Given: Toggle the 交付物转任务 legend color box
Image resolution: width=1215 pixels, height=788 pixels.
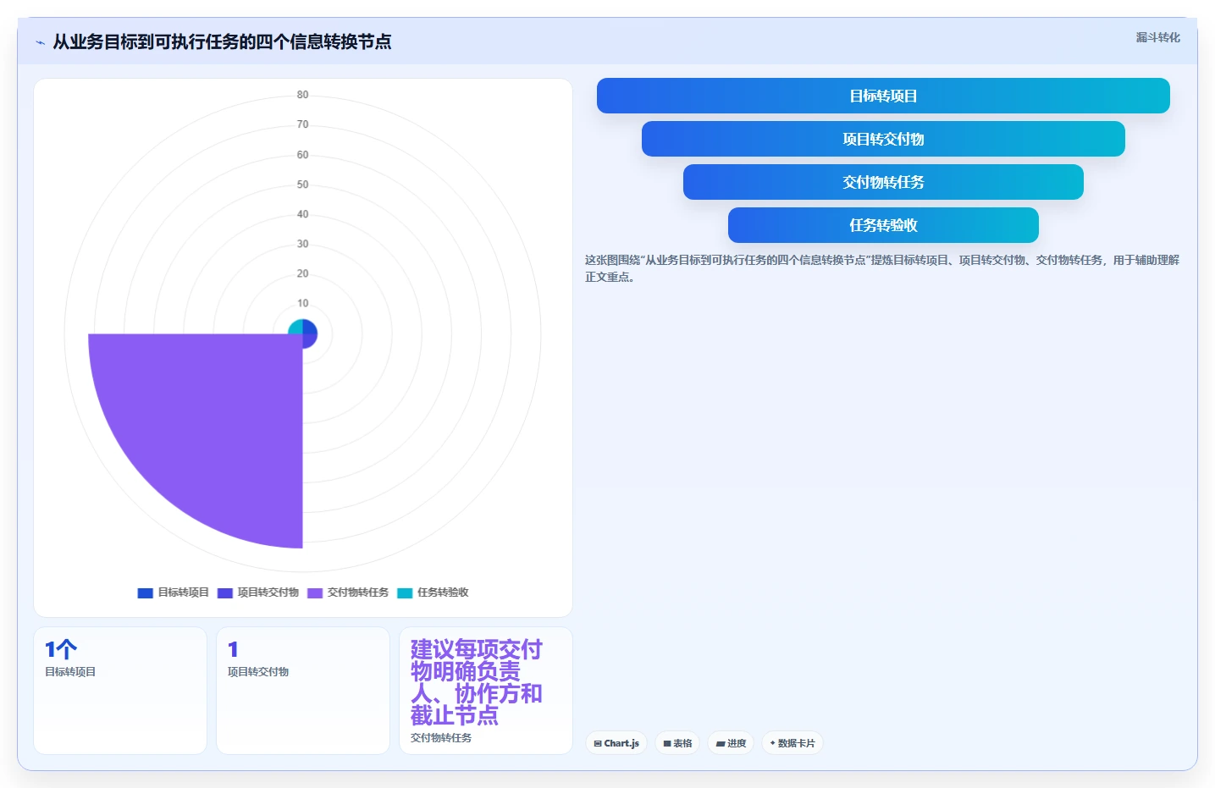Looking at the screenshot, I should (x=315, y=592).
